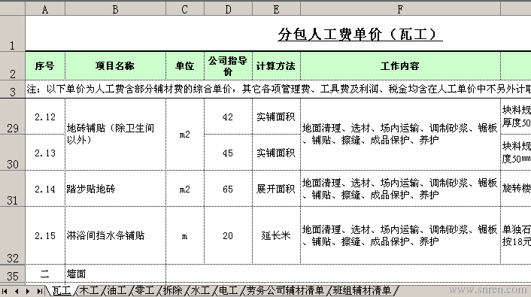Image resolution: width=531 pixels, height=297 pixels.
Task: Click the 二 section number cell
Action: [x=45, y=274]
